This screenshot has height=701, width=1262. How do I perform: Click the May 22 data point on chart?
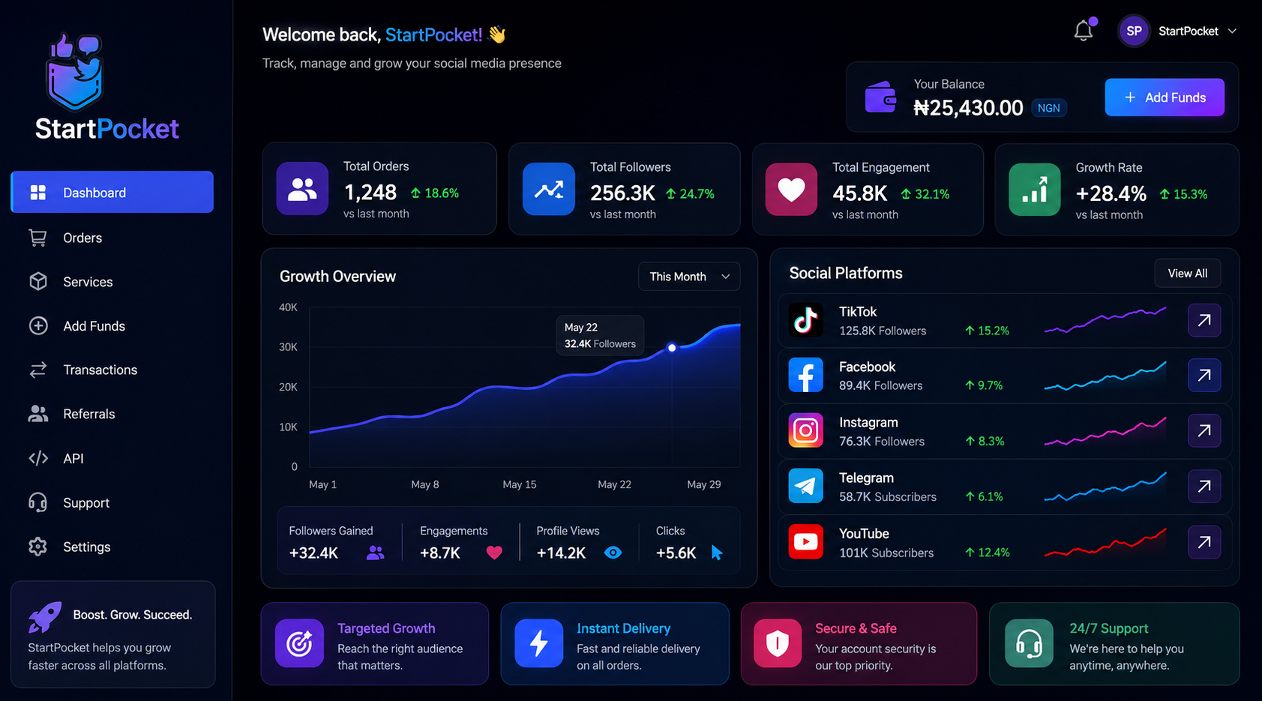(672, 348)
